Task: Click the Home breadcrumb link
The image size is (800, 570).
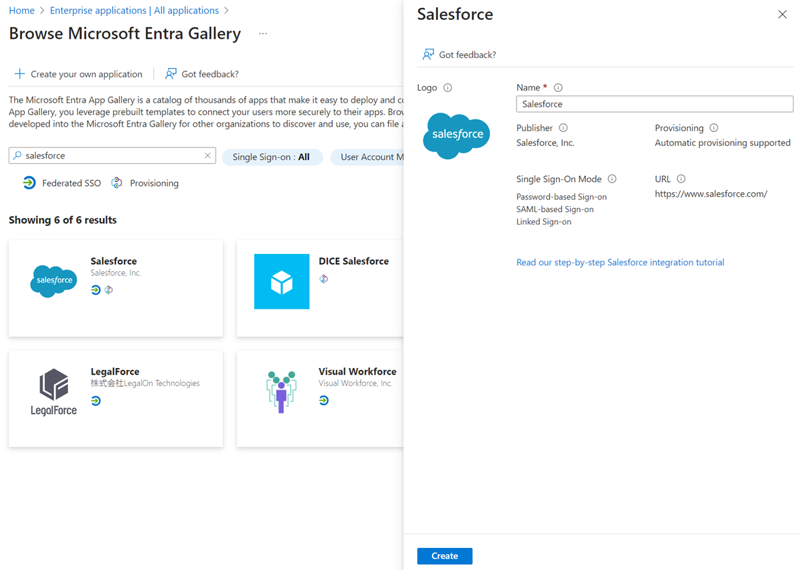Action: click(x=22, y=10)
